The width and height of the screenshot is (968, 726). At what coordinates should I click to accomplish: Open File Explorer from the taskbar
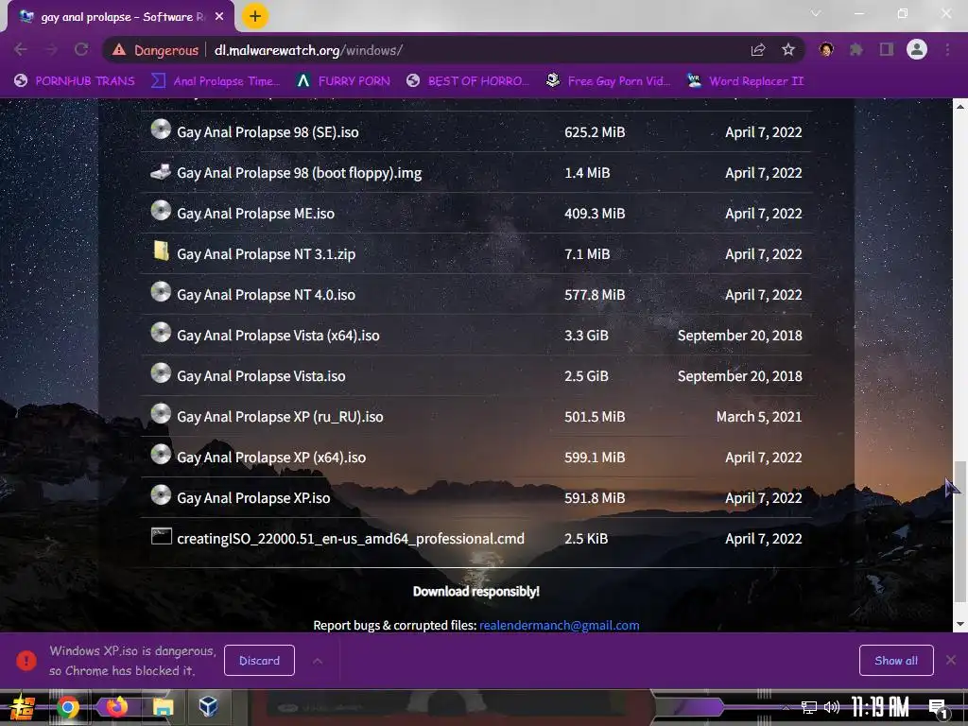pos(163,707)
